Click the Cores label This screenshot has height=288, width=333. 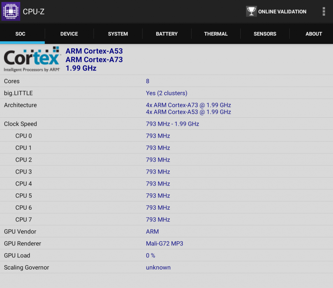12,81
